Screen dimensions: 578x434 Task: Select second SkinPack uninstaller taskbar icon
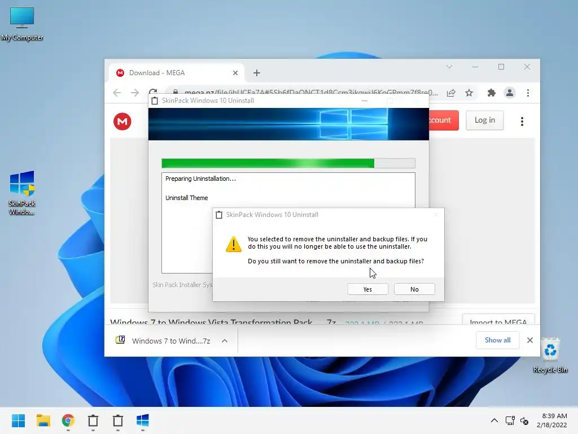click(x=118, y=420)
